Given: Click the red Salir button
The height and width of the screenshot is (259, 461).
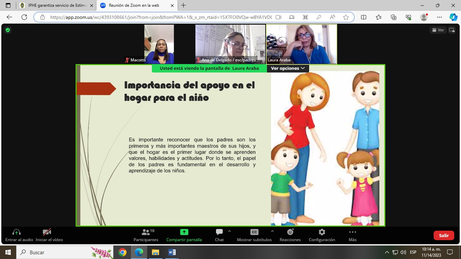Looking at the screenshot, I should (x=444, y=235).
